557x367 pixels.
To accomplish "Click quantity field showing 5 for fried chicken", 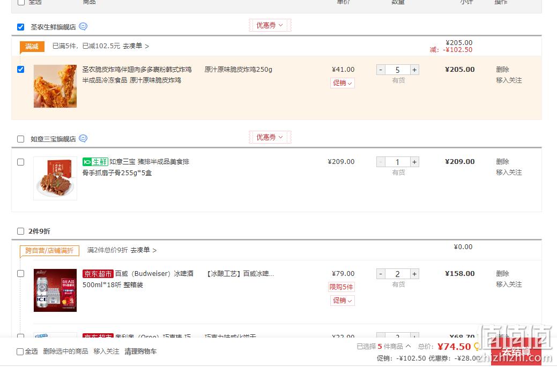I will click(x=397, y=70).
